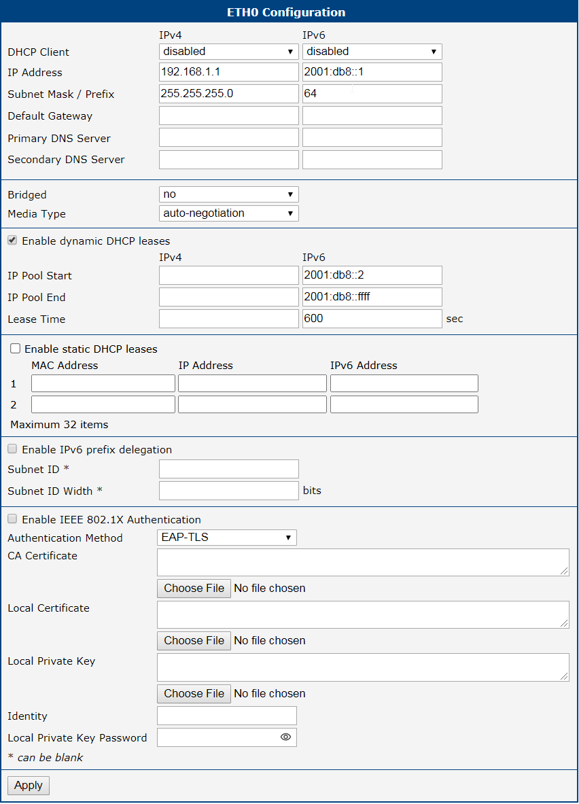Click MAC Address field in row 1

pos(103,383)
